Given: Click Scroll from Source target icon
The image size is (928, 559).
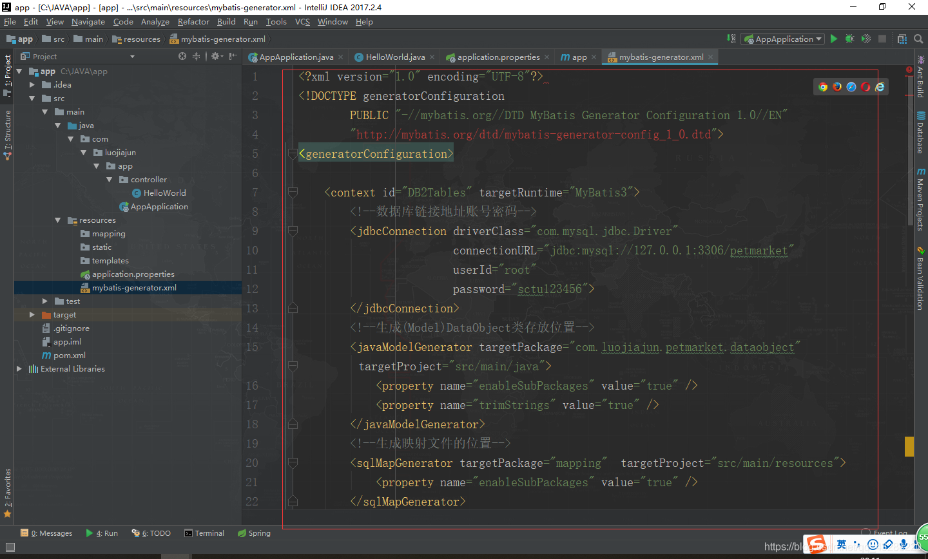Looking at the screenshot, I should click(182, 56).
